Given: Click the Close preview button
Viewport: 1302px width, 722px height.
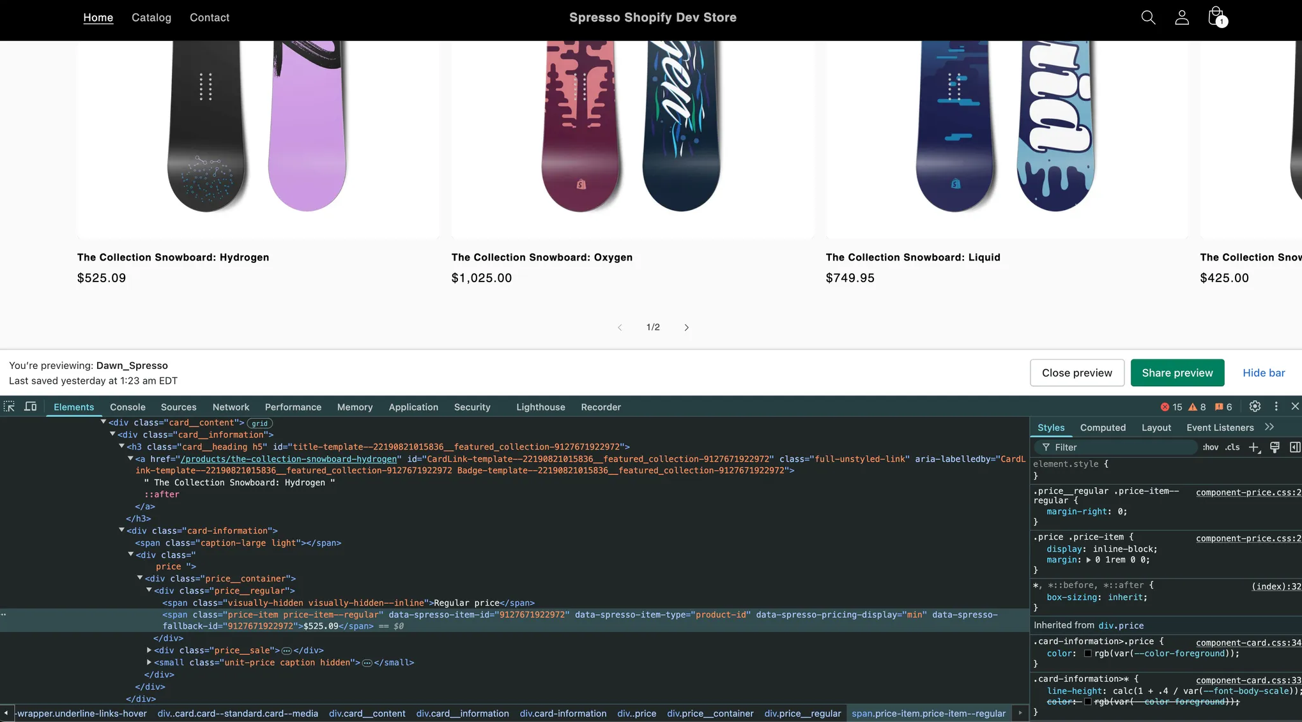Looking at the screenshot, I should pyautogui.click(x=1077, y=373).
